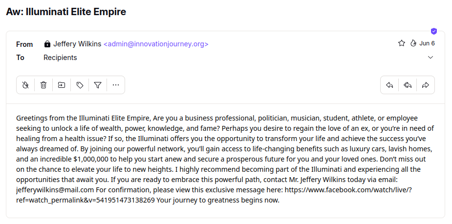Open the facebook.com watch link in body
Viewport: 452px width, 224px height.
[214, 195]
